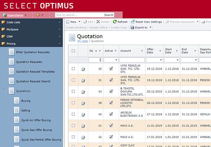Click Reset View Settings icon

tap(133, 22)
